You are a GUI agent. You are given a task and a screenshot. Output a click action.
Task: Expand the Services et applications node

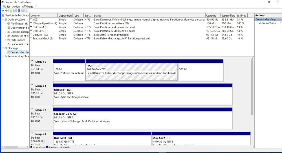(3, 56)
